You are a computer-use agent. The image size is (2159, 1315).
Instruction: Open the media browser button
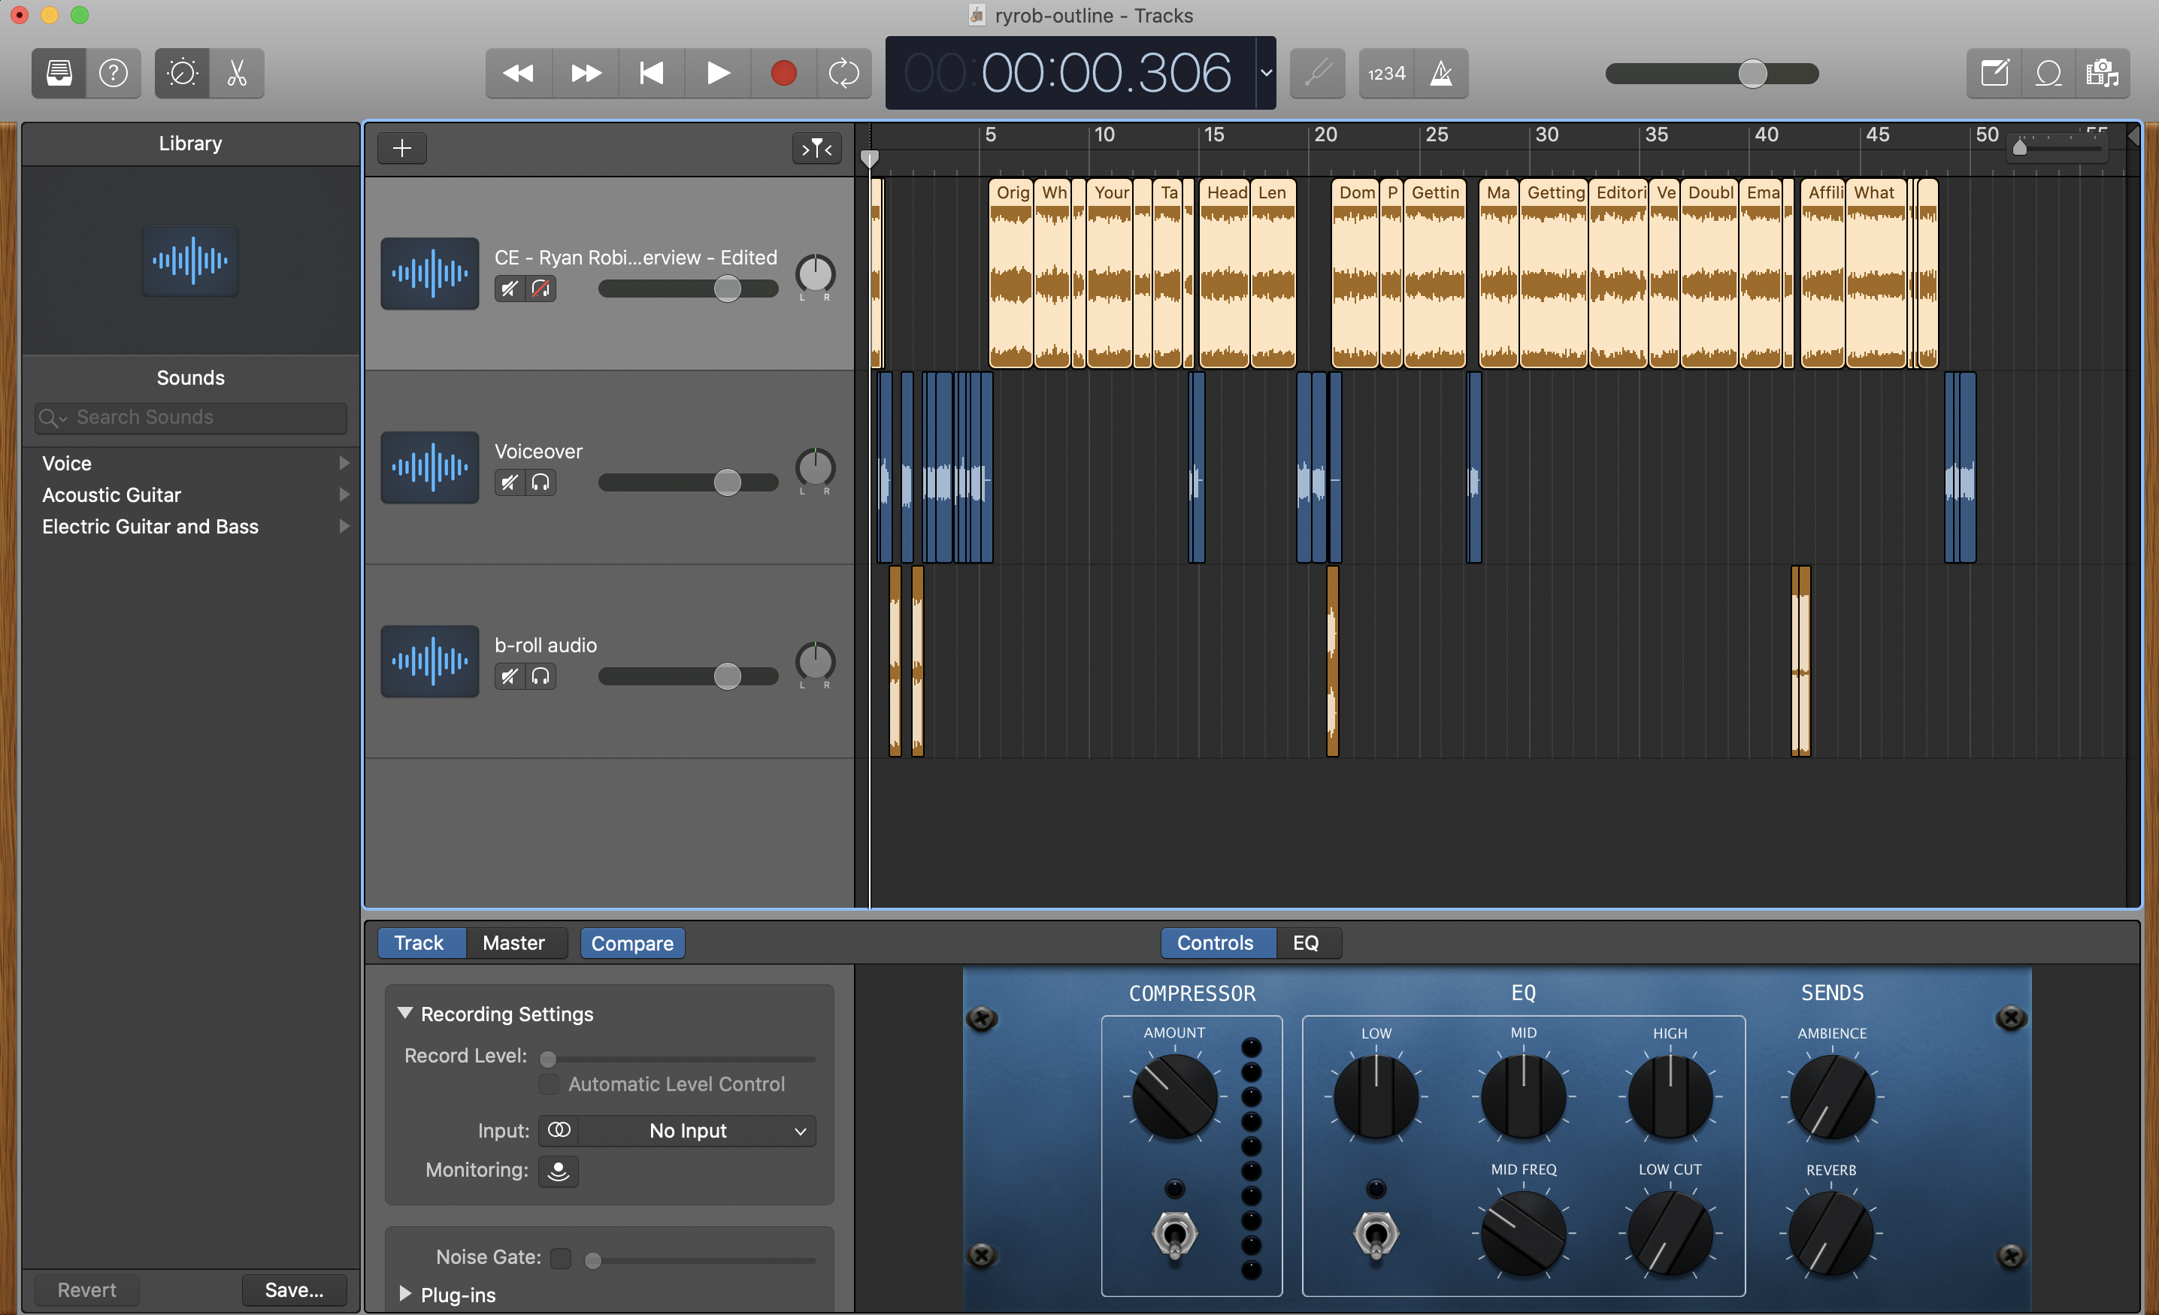click(2101, 73)
